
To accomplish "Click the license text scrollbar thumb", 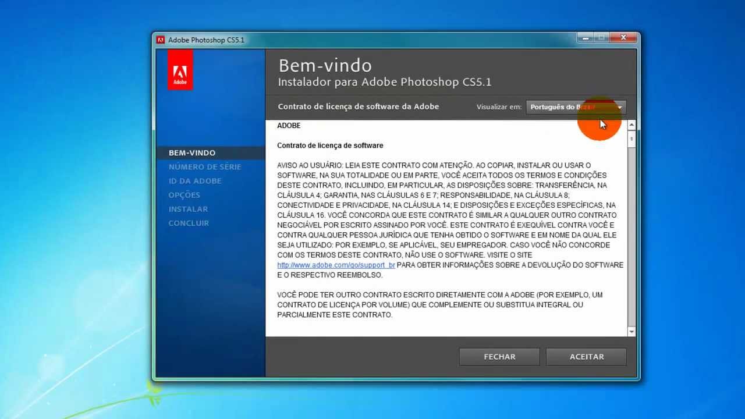I will 632,139.
